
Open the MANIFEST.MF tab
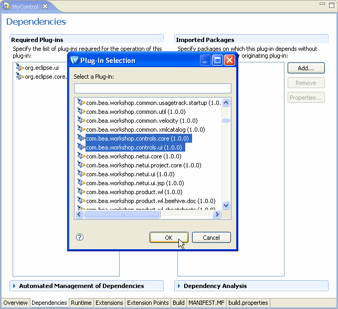coord(206,303)
